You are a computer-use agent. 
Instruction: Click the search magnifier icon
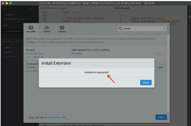point(120,29)
